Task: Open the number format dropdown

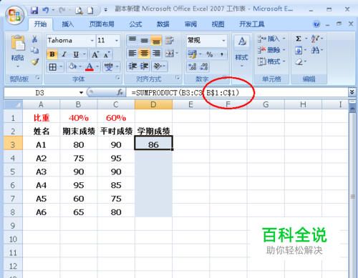Action: pos(223,41)
